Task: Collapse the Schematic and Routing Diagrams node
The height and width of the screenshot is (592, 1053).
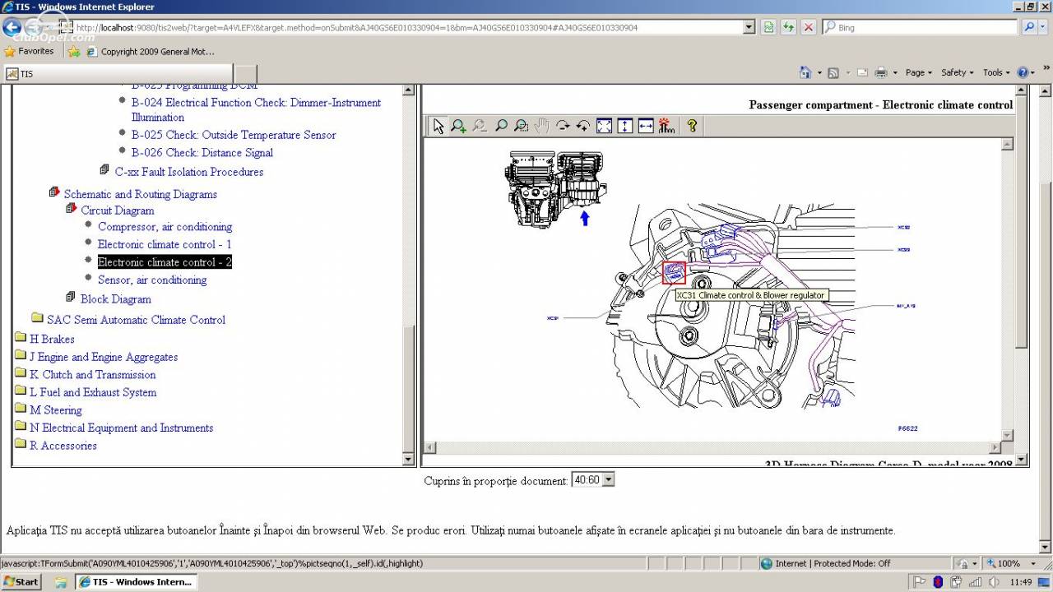Action: pos(54,192)
